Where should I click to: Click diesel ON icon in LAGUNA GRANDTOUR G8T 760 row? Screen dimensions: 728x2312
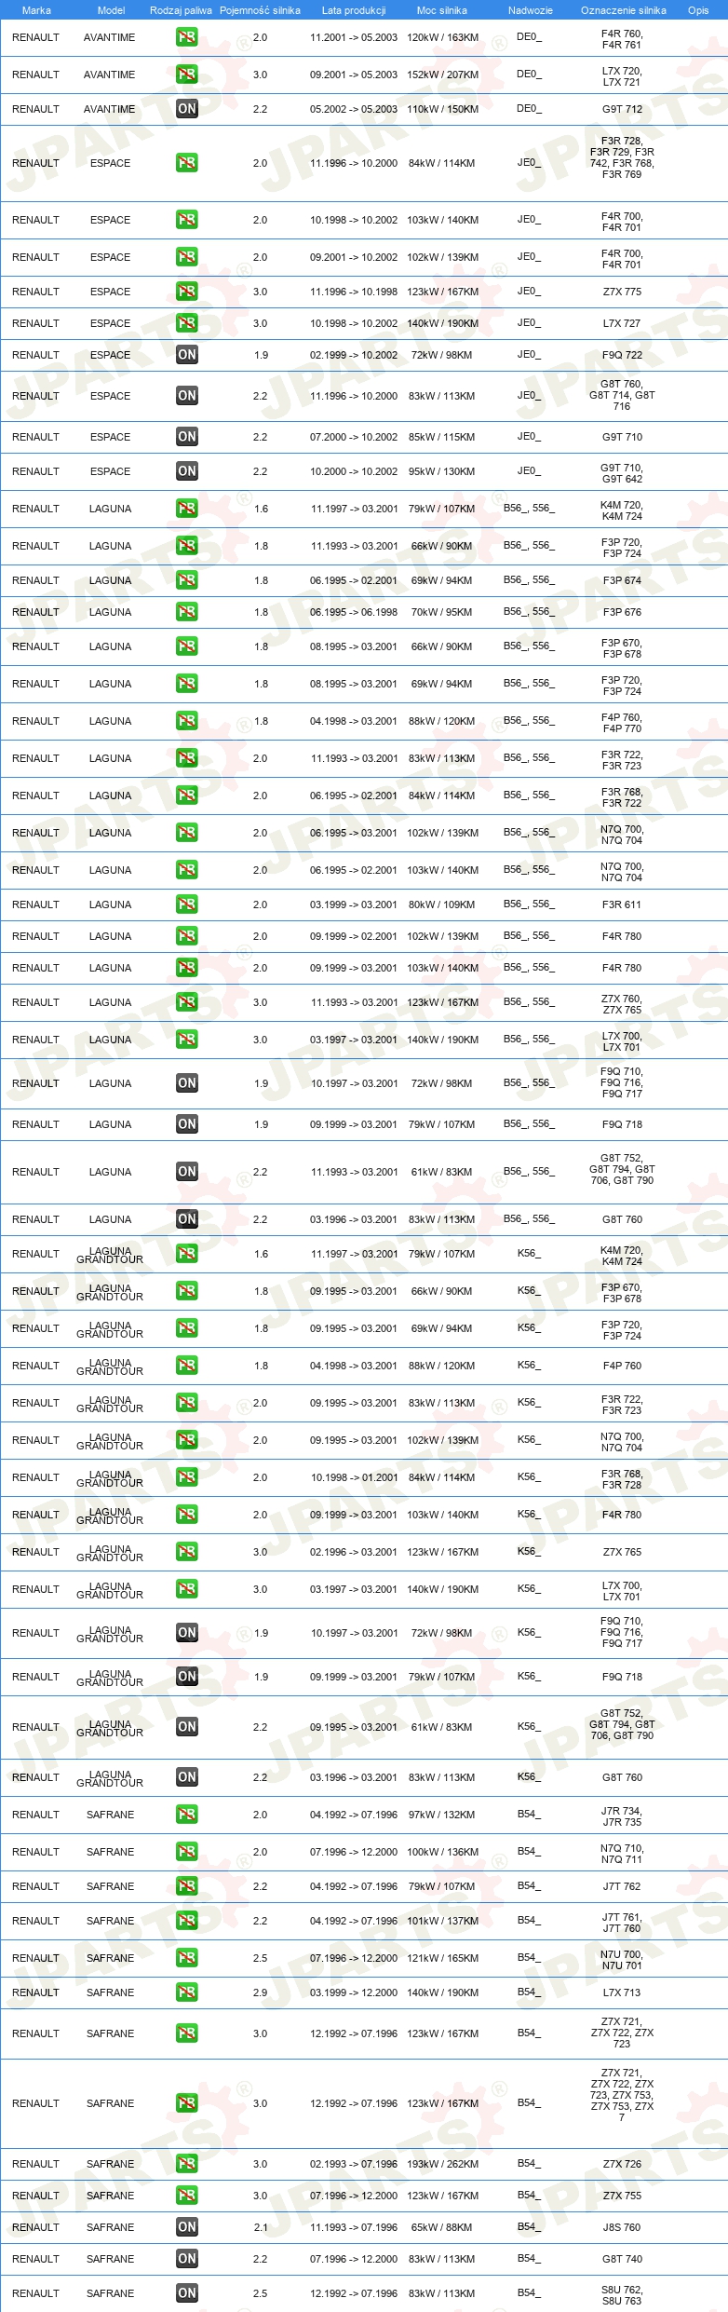pos(187,1777)
